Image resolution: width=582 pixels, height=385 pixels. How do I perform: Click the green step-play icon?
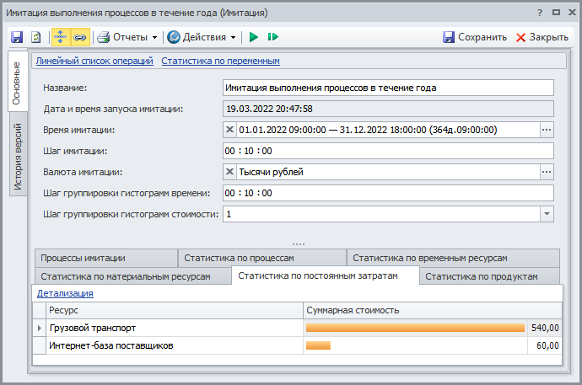(x=272, y=37)
